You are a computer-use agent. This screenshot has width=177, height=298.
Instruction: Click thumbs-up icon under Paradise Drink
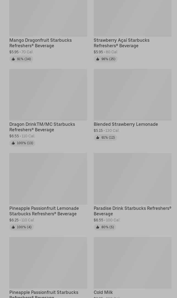click(98, 227)
